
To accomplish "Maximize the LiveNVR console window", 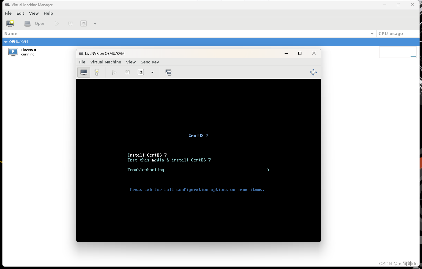I will 300,53.
